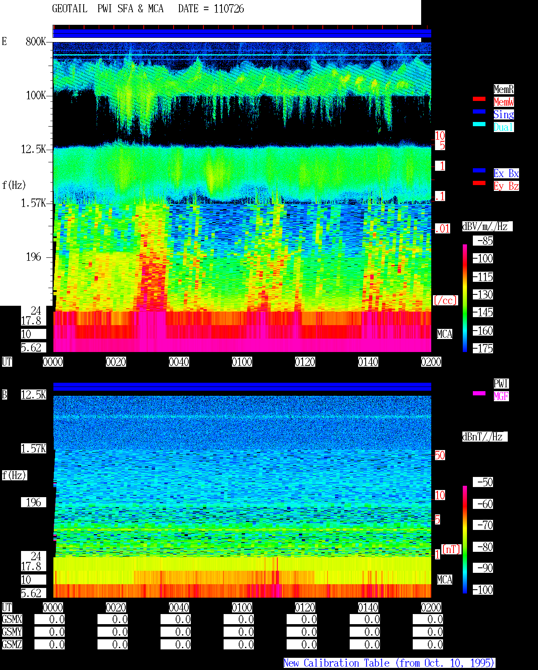Screen dimensions: 538x670
Task: Click the dBV/m/√Hz color scale bar
Action: coord(465,298)
